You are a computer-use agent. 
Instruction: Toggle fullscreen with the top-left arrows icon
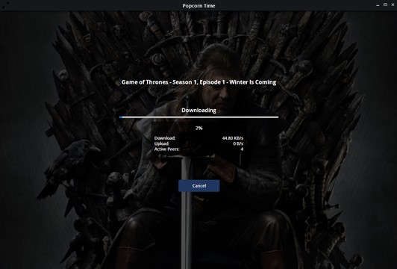[5, 5]
